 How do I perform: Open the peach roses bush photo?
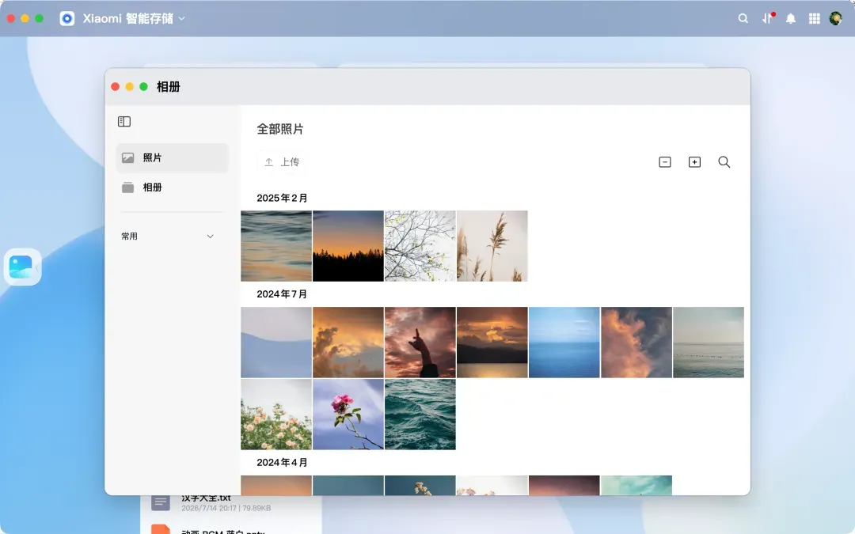[276, 414]
